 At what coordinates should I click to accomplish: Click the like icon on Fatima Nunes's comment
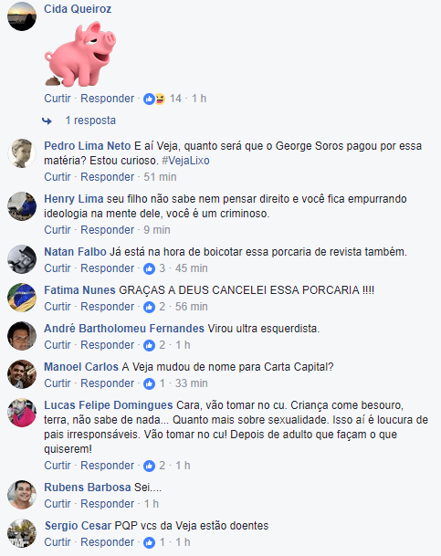tap(149, 307)
